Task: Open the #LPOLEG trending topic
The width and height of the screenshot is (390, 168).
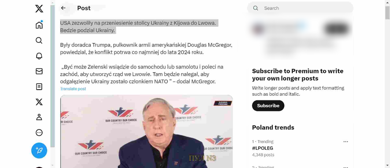Action: (x=263, y=148)
